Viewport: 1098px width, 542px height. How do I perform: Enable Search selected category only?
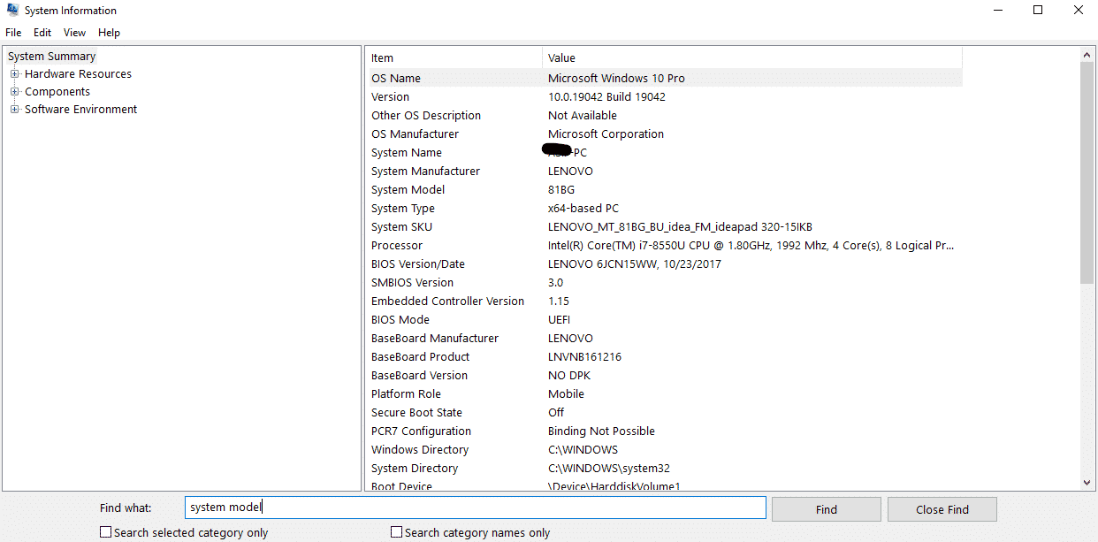tap(105, 531)
